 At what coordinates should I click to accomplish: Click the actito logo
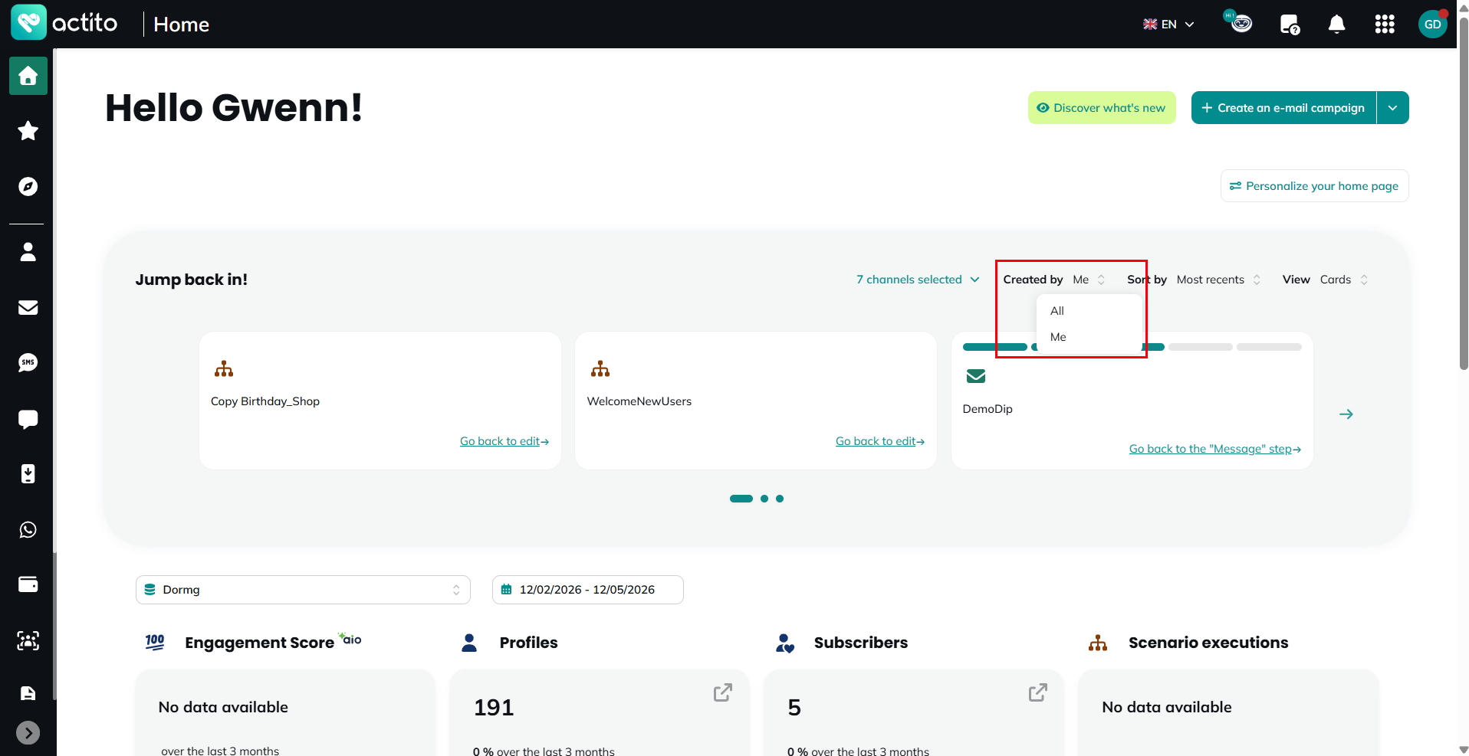coord(64,23)
